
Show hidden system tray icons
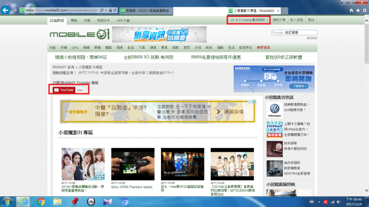point(319,202)
